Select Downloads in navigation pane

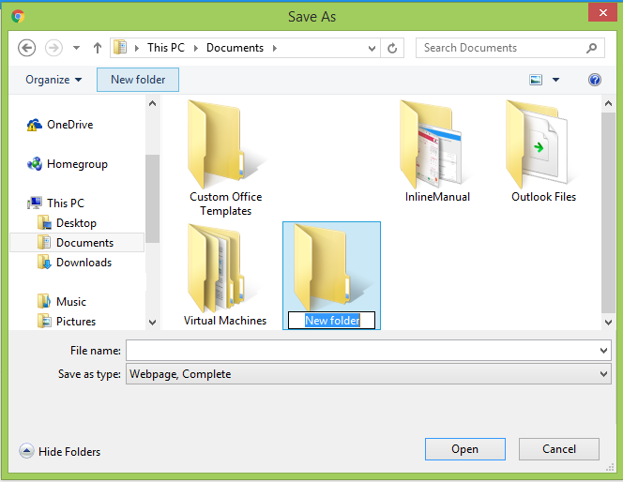(x=84, y=263)
